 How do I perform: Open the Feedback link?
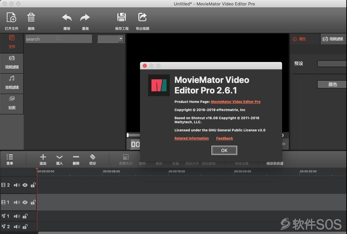pyautogui.click(x=224, y=138)
